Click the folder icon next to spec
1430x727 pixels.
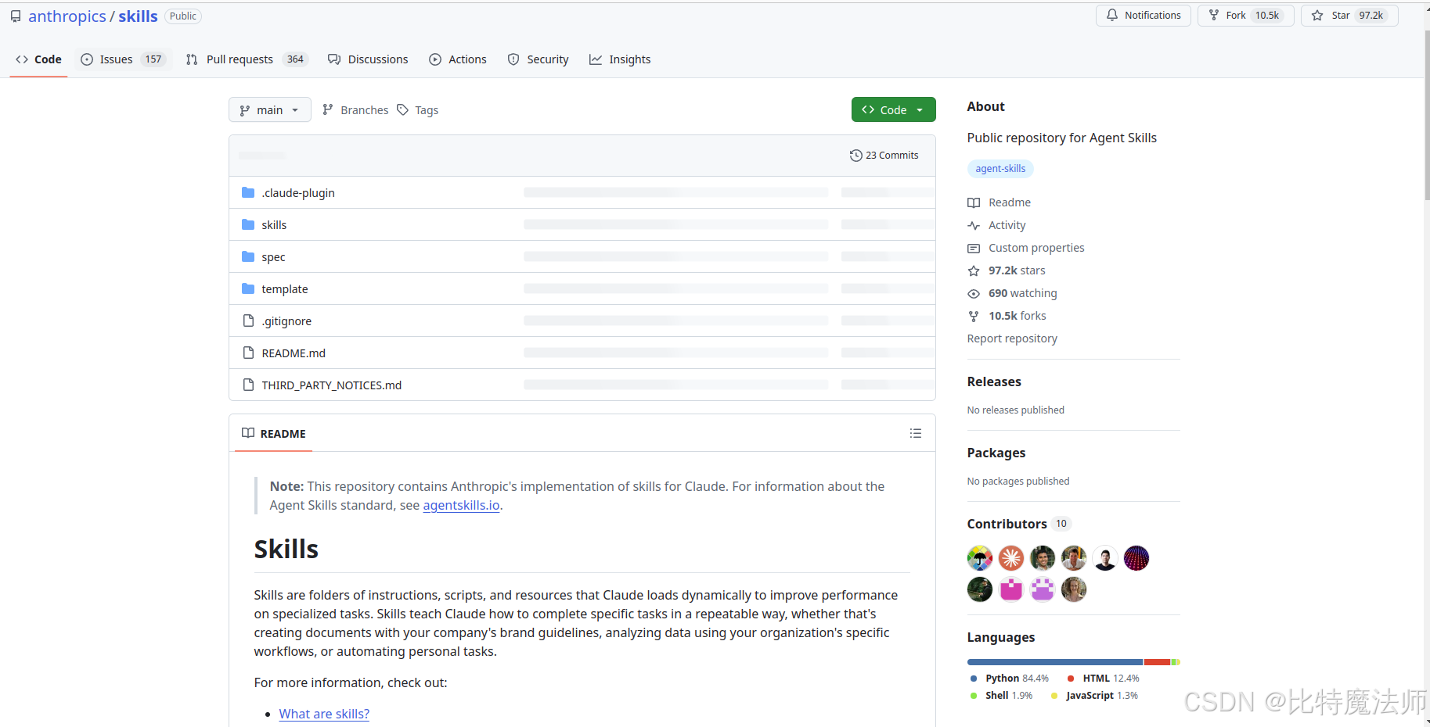(x=248, y=256)
